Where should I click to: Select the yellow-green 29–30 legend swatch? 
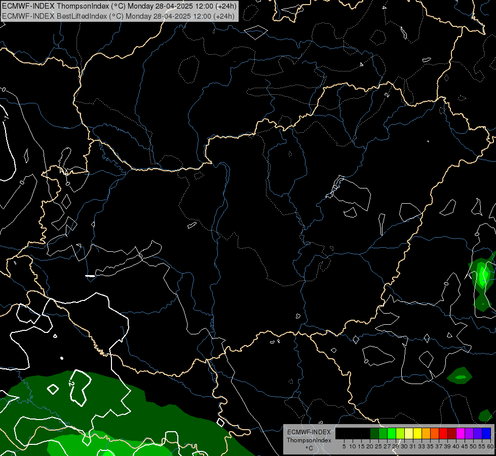click(400, 433)
